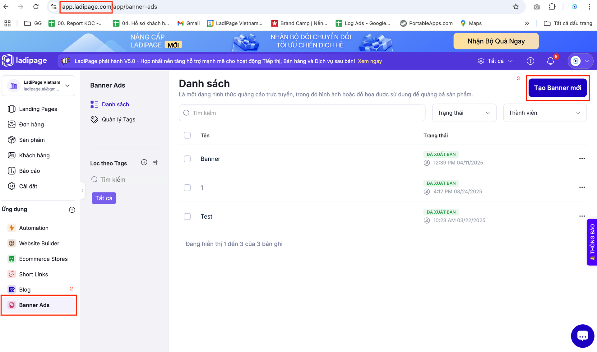Open Báo cáo reports
Viewport: 597px width, 352px height.
click(x=30, y=171)
